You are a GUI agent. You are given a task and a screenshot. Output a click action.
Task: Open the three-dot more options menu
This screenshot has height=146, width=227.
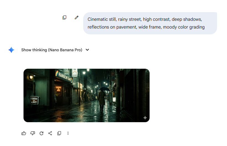click(68, 133)
